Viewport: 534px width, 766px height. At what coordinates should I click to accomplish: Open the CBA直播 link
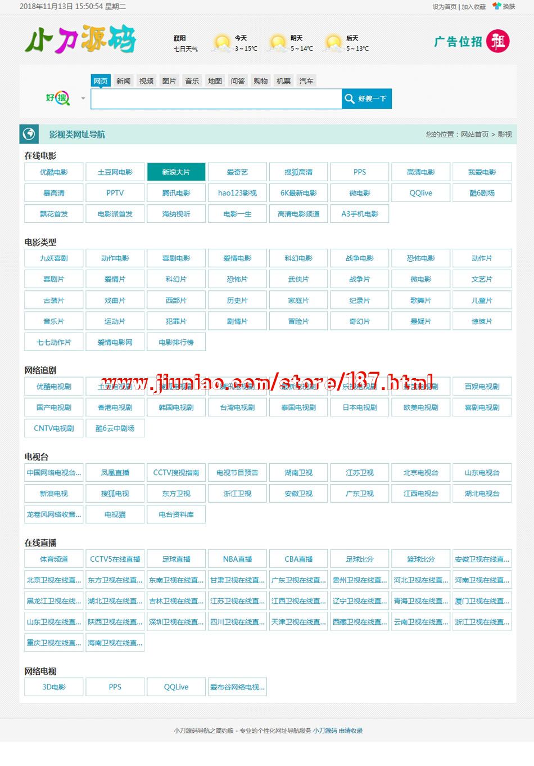click(x=298, y=559)
